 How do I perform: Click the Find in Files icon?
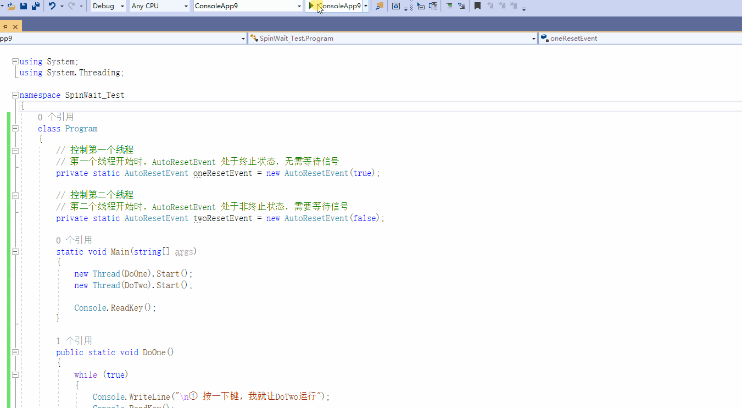tap(380, 6)
